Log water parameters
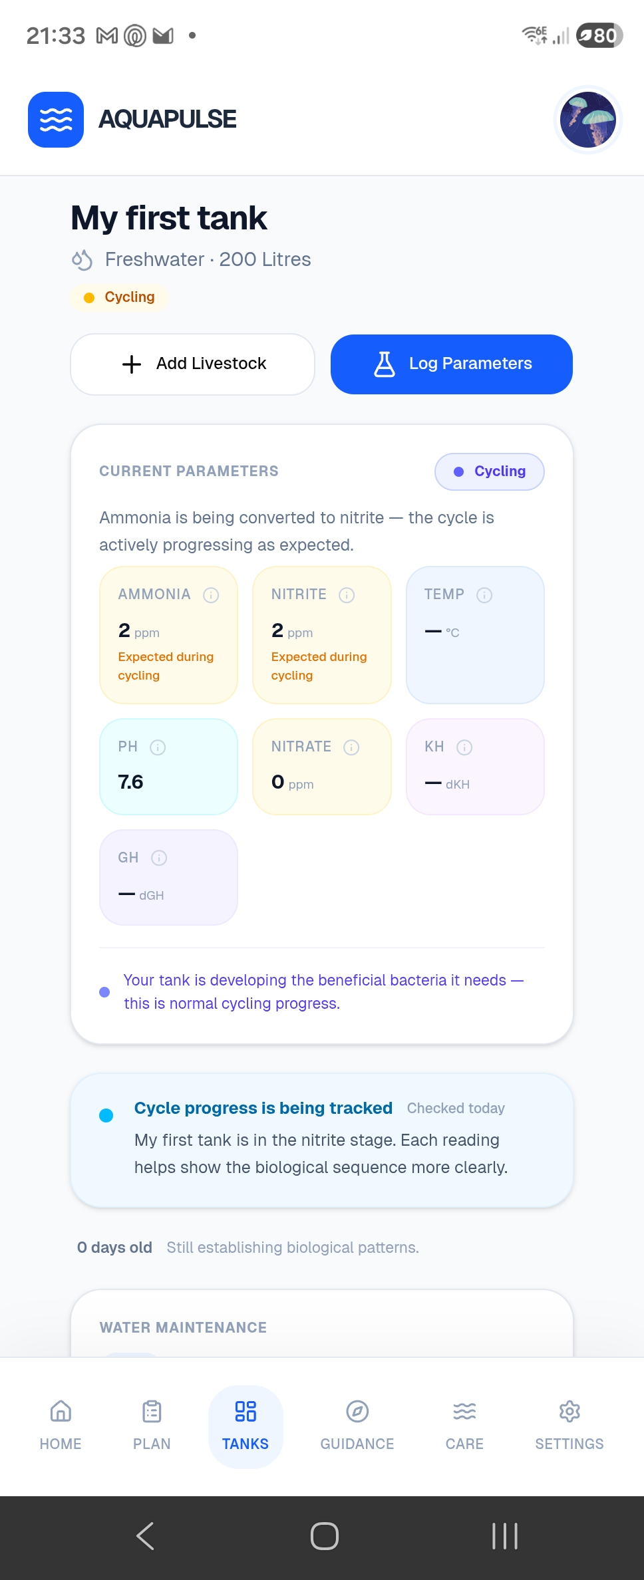Screen dimensions: 644x1580 pyautogui.click(x=452, y=364)
